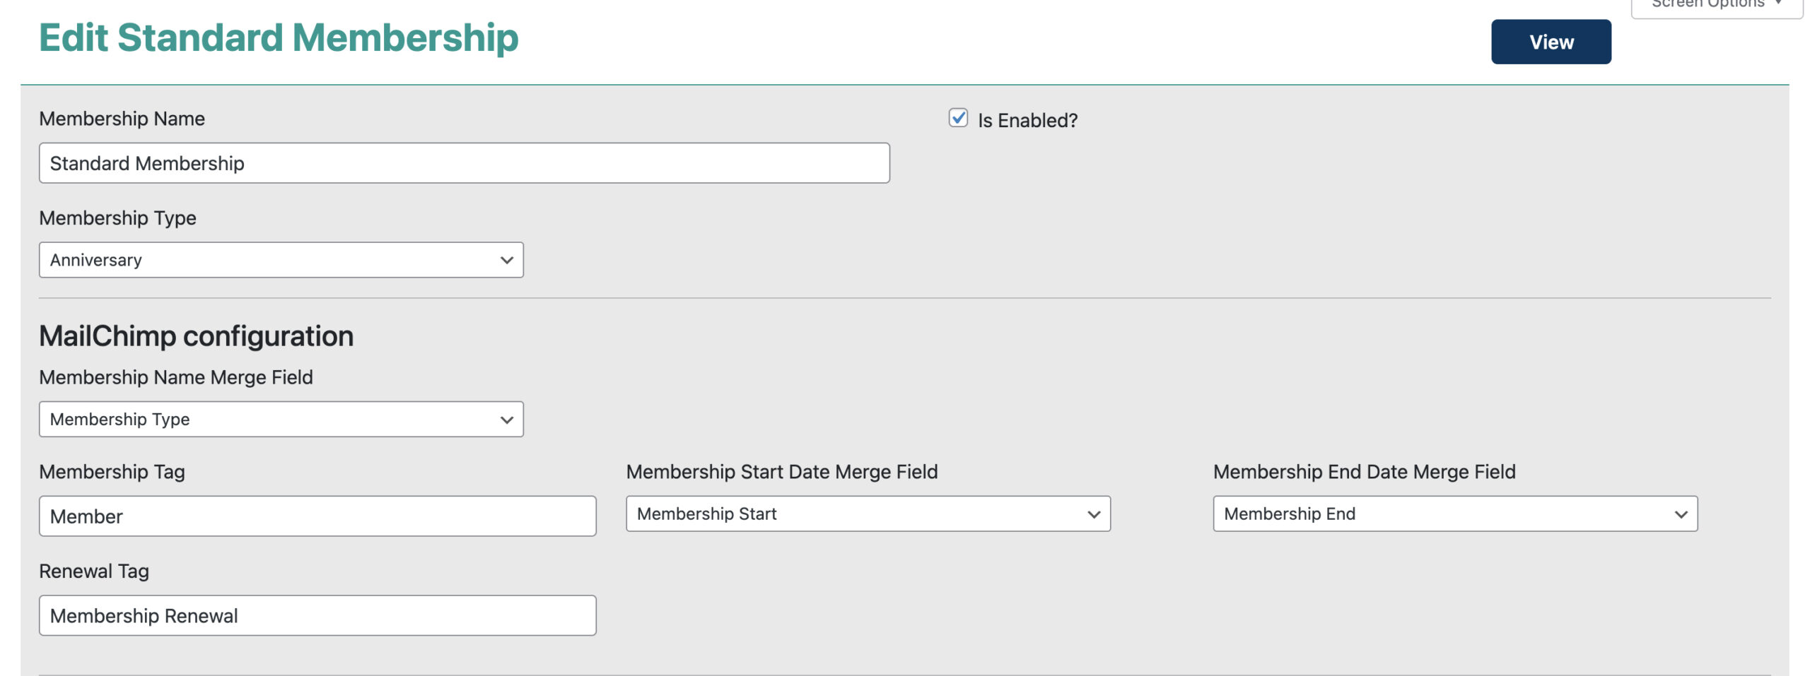Click the 'Renewal Tag' field label

pyautogui.click(x=94, y=571)
